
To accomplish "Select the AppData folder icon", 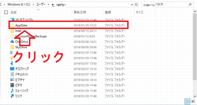I will click(12, 25).
